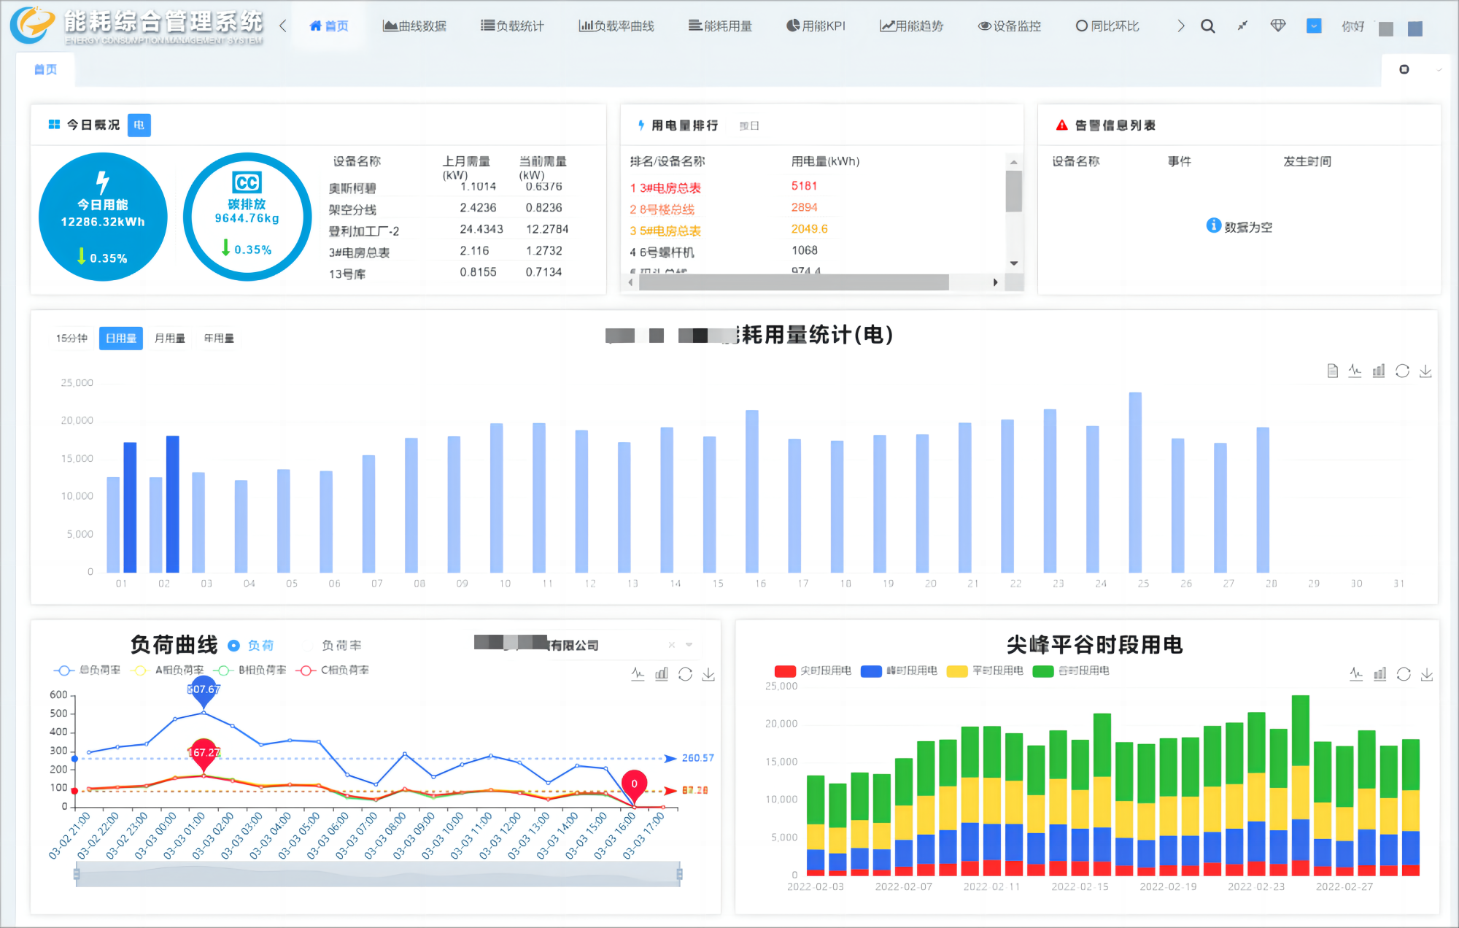This screenshot has width=1459, height=928.
Task: Click the search magnifier icon in header
Action: click(1208, 26)
